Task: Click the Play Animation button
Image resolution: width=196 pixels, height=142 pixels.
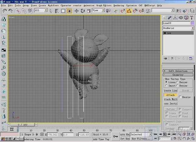Action: pos(165,134)
